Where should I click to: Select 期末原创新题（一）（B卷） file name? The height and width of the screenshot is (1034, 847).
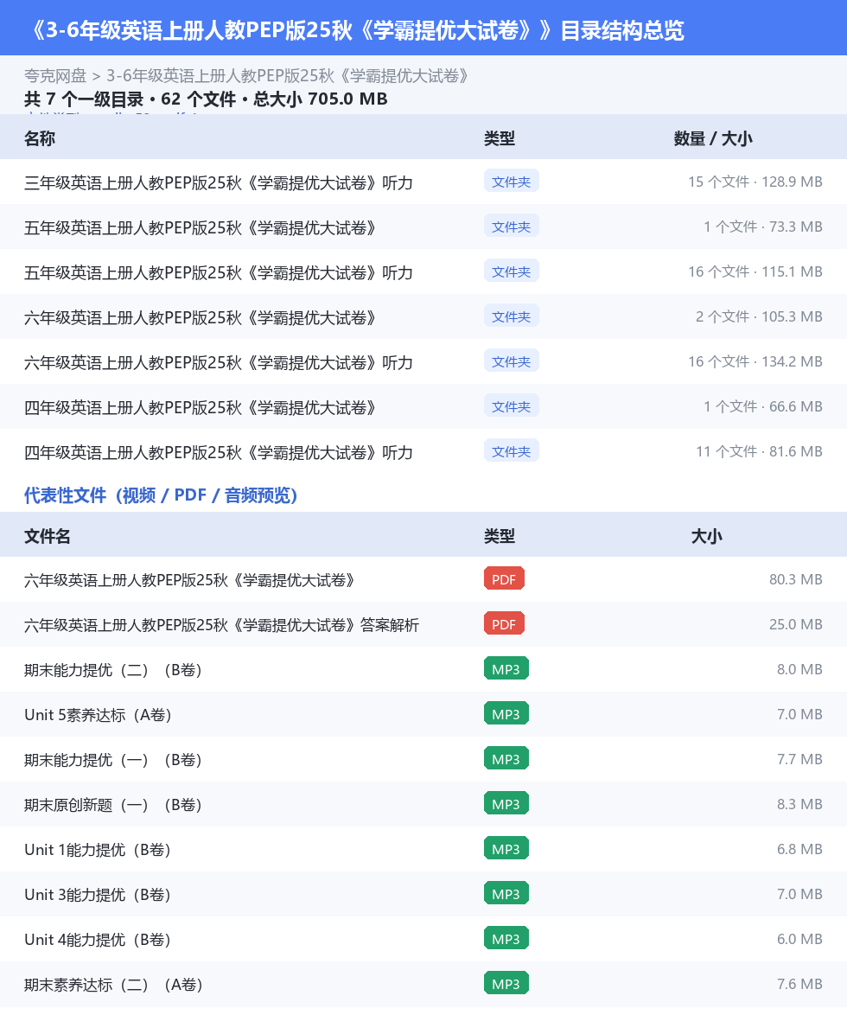[113, 805]
